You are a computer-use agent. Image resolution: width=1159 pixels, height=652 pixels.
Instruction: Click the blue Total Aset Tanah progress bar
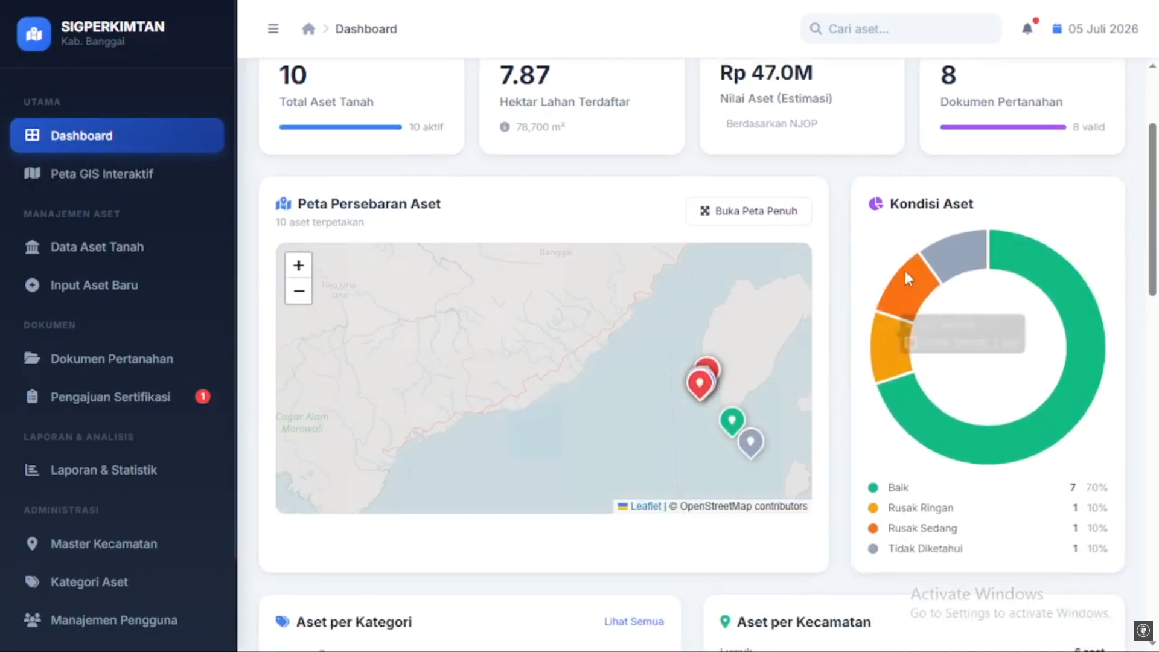pyautogui.click(x=340, y=127)
